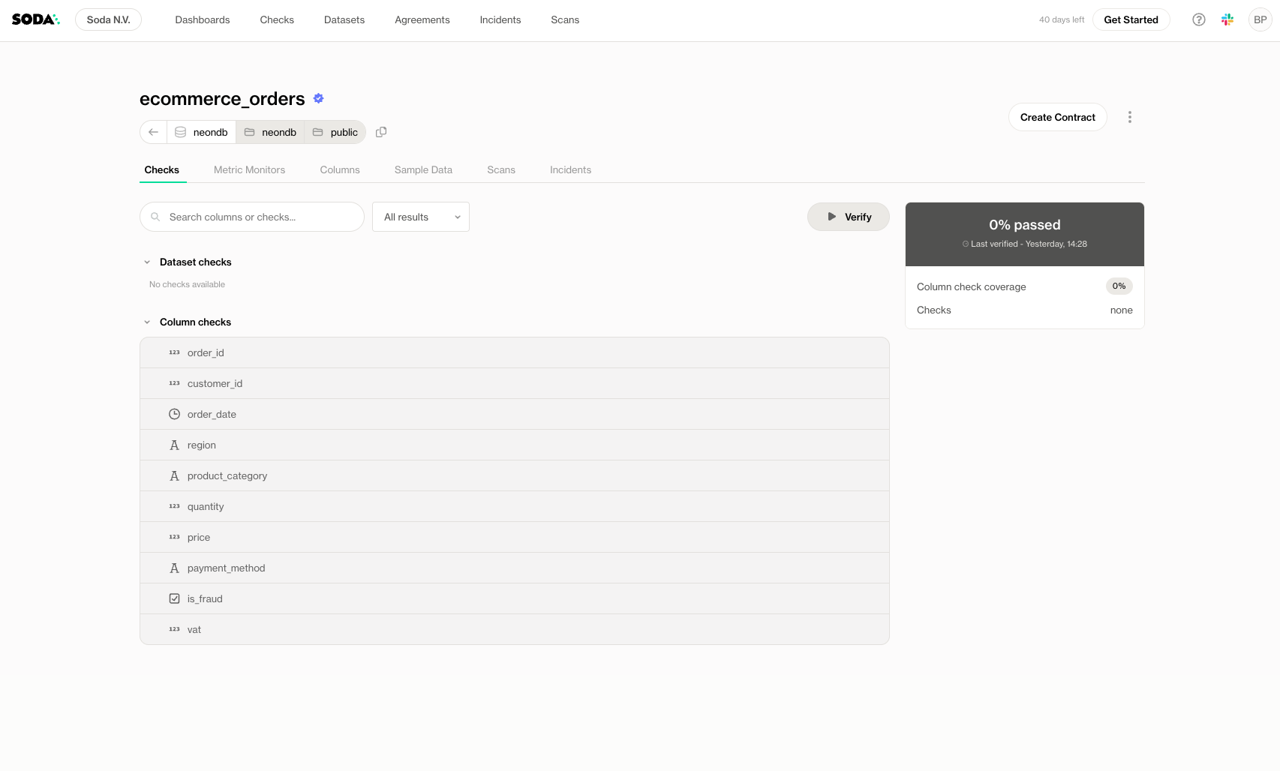Open Agreements in the top navigation
Screen dimensions: 1280x771
(422, 19)
